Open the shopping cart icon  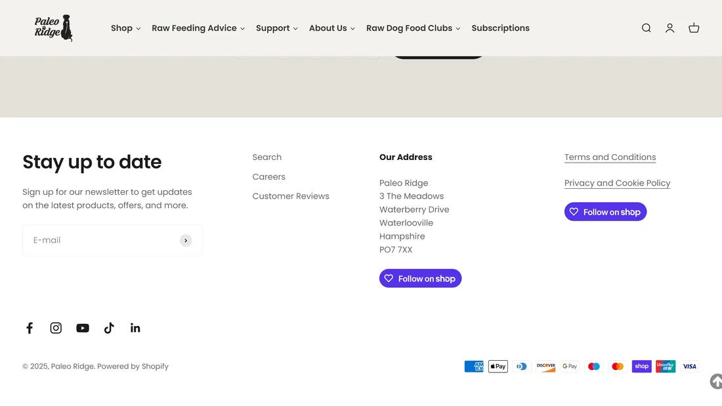pyautogui.click(x=694, y=28)
